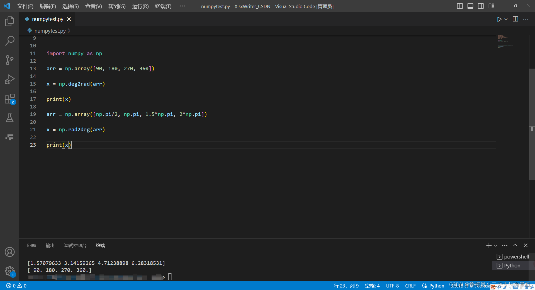535x290 pixels.
Task: Open the Extensions view with badge
Action: [9, 99]
